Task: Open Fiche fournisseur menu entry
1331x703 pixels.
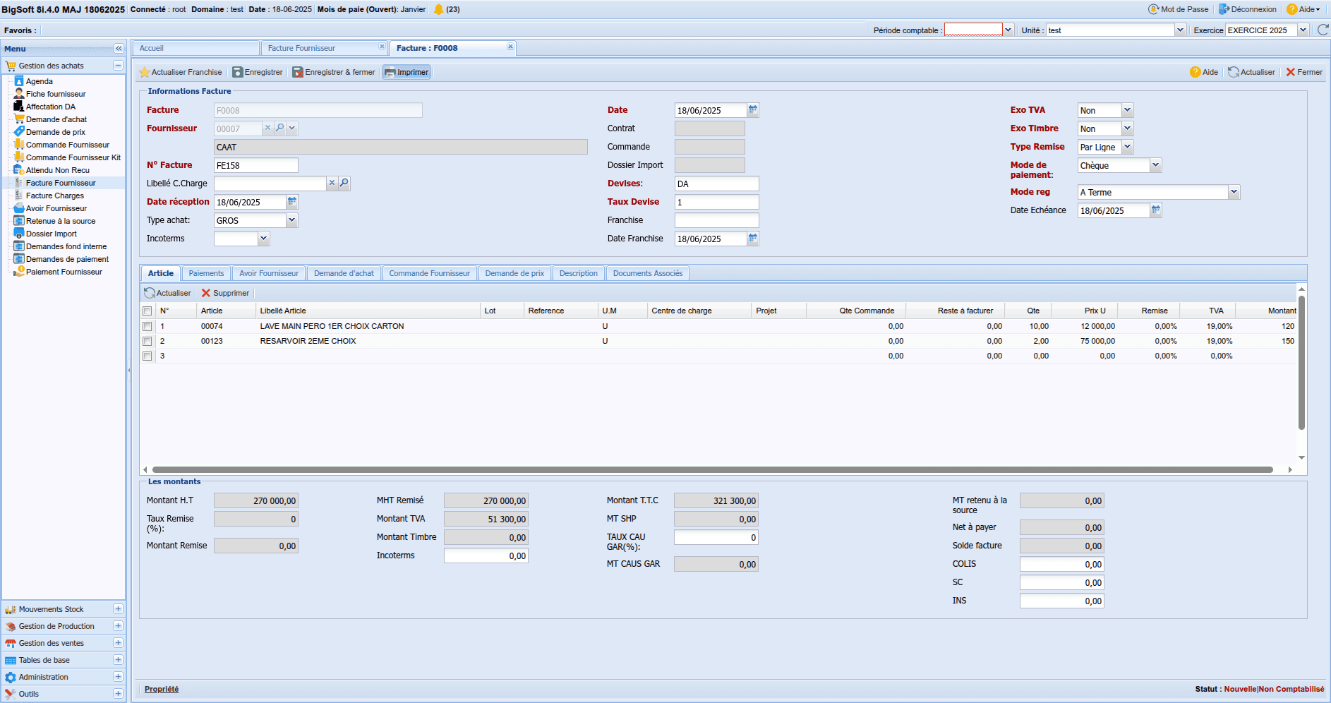Action: pyautogui.click(x=56, y=94)
